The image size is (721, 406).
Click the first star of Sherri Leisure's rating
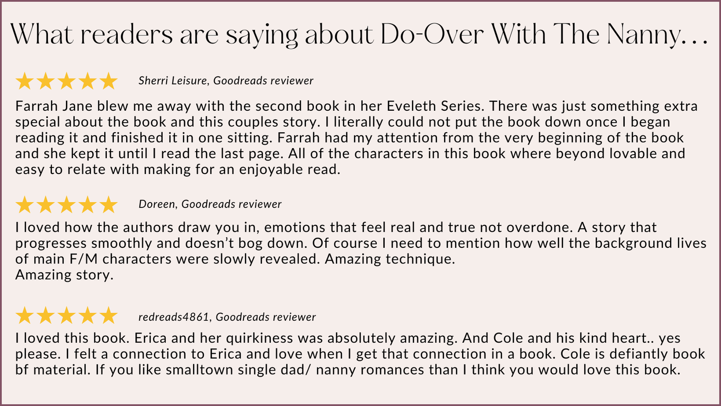24,81
